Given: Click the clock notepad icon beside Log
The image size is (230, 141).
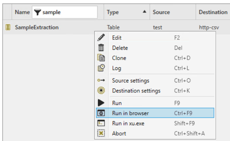Looking at the screenshot, I should tap(101, 68).
